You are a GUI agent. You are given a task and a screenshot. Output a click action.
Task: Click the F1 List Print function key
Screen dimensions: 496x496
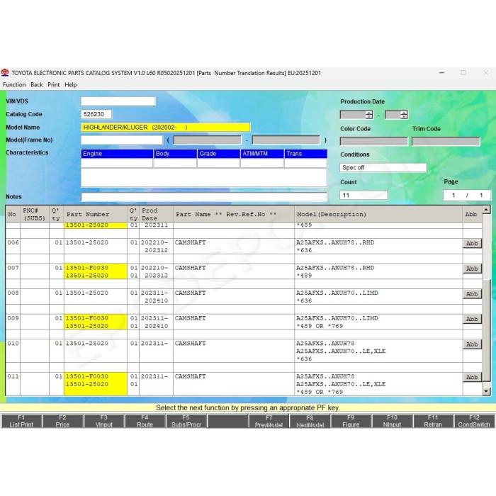(21, 421)
